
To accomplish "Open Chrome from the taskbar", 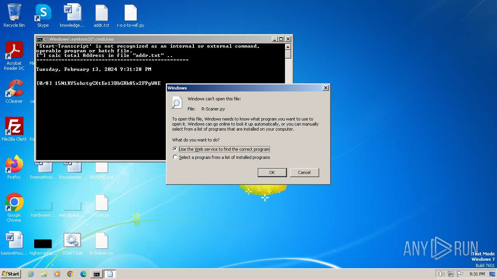I will click(70, 274).
